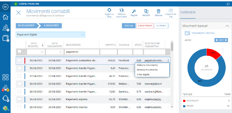Click the Pagamenti Digitali book icon
Screen dimensions: 232x113
(x=187, y=33)
